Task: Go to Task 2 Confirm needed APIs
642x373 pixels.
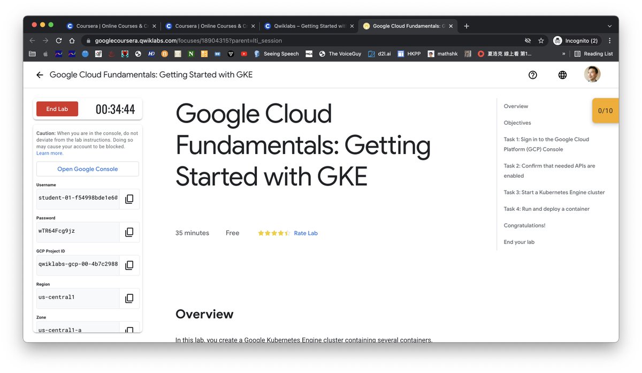Action: (549, 171)
